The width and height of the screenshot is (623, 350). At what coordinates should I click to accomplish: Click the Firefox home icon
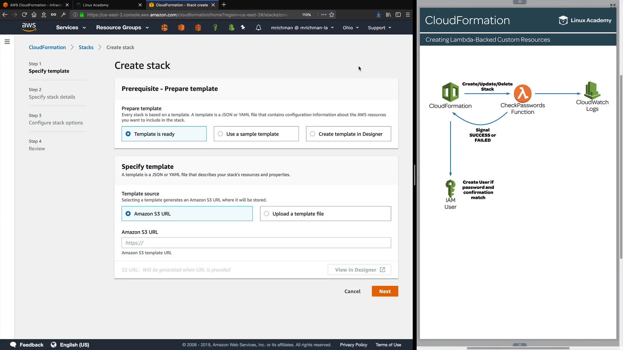(34, 15)
